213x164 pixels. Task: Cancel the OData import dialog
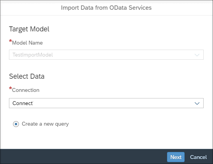[198, 157]
